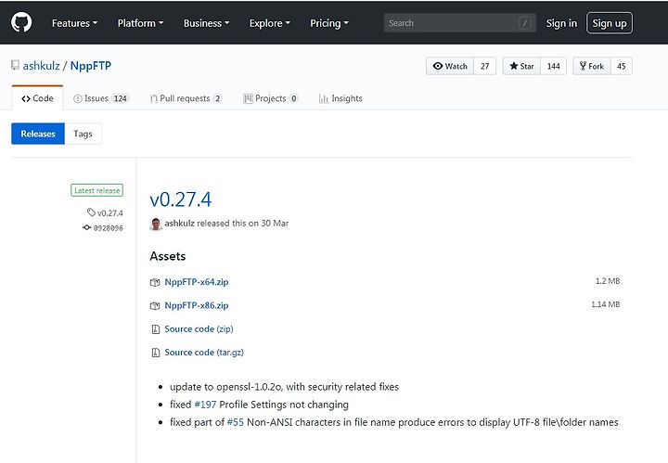Click the Issues count badge 124
668x463 pixels.
120,98
